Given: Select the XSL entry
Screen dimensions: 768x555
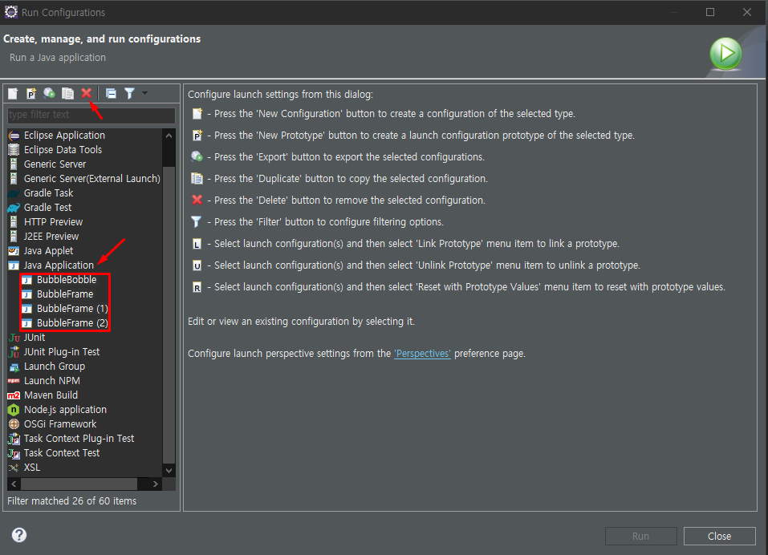Looking at the screenshot, I should click(x=32, y=468).
